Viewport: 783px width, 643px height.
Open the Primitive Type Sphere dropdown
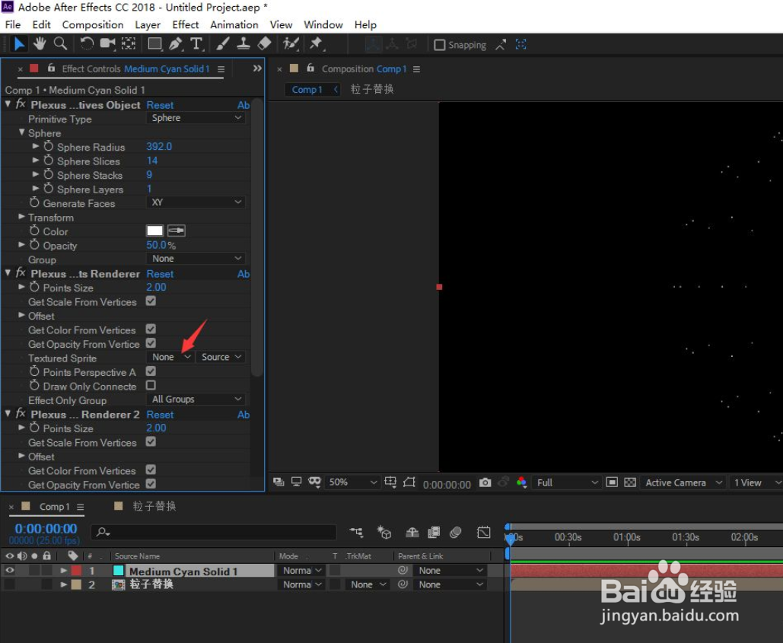click(196, 118)
